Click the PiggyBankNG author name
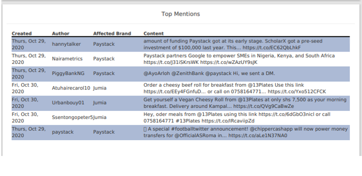 click(x=68, y=73)
